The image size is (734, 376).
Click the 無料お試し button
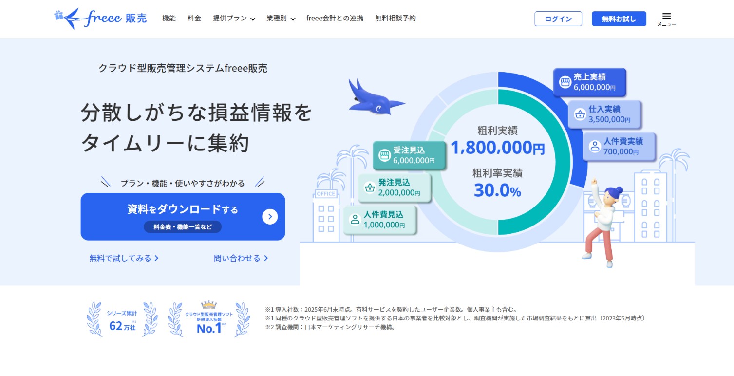click(619, 19)
